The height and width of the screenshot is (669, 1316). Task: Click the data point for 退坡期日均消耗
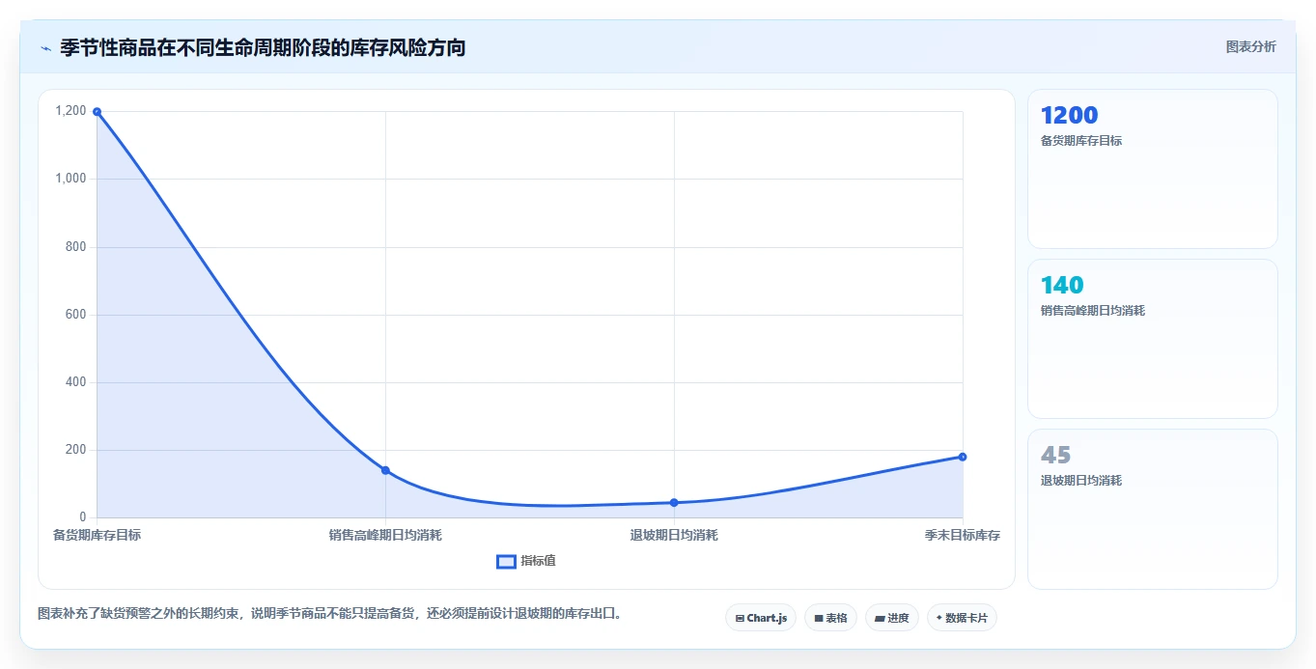(x=674, y=502)
